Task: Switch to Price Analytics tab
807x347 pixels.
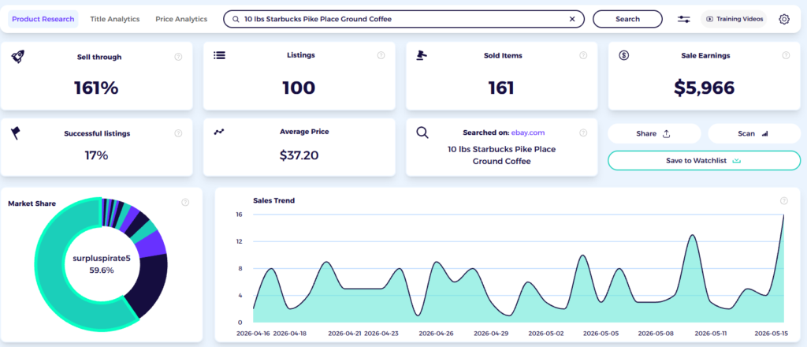Action: 181,19
